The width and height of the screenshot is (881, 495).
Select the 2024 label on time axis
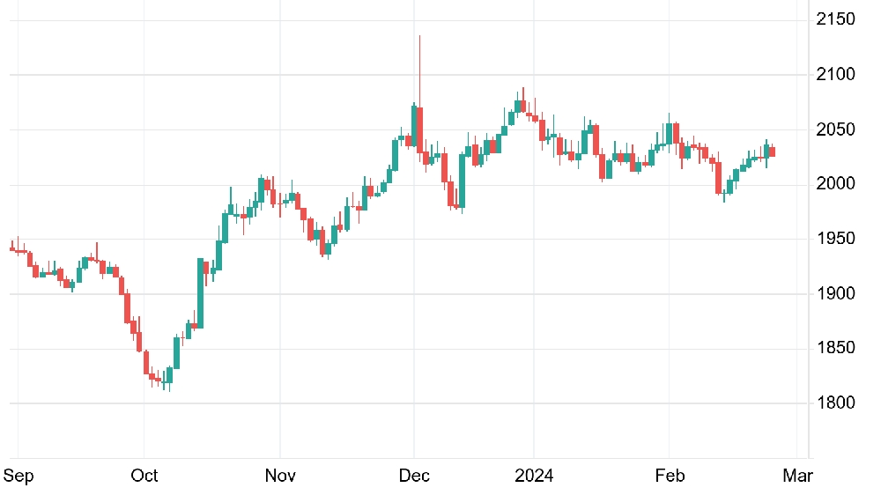(x=534, y=476)
